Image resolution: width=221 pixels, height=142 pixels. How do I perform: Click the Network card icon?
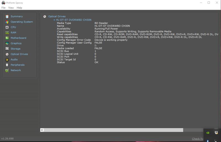7,70
